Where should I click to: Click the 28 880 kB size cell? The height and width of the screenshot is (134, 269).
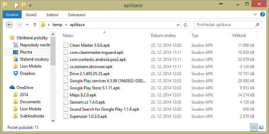pyautogui.click(x=246, y=81)
